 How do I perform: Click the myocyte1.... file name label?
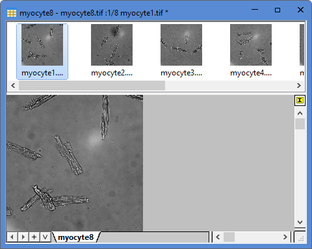coord(42,73)
